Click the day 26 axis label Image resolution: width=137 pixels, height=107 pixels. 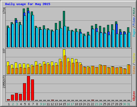108,104
